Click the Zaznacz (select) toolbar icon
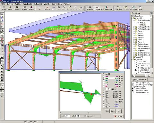 point(47,8)
